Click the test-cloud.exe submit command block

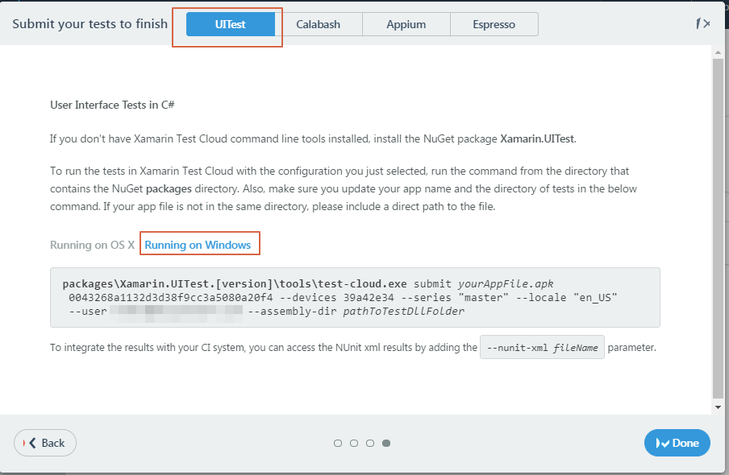point(355,298)
